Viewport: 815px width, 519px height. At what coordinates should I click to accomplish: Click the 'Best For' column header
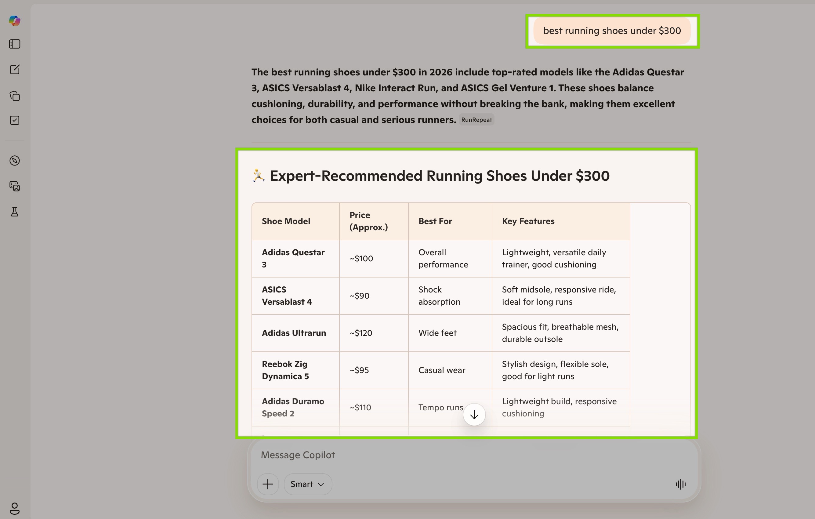click(450, 221)
